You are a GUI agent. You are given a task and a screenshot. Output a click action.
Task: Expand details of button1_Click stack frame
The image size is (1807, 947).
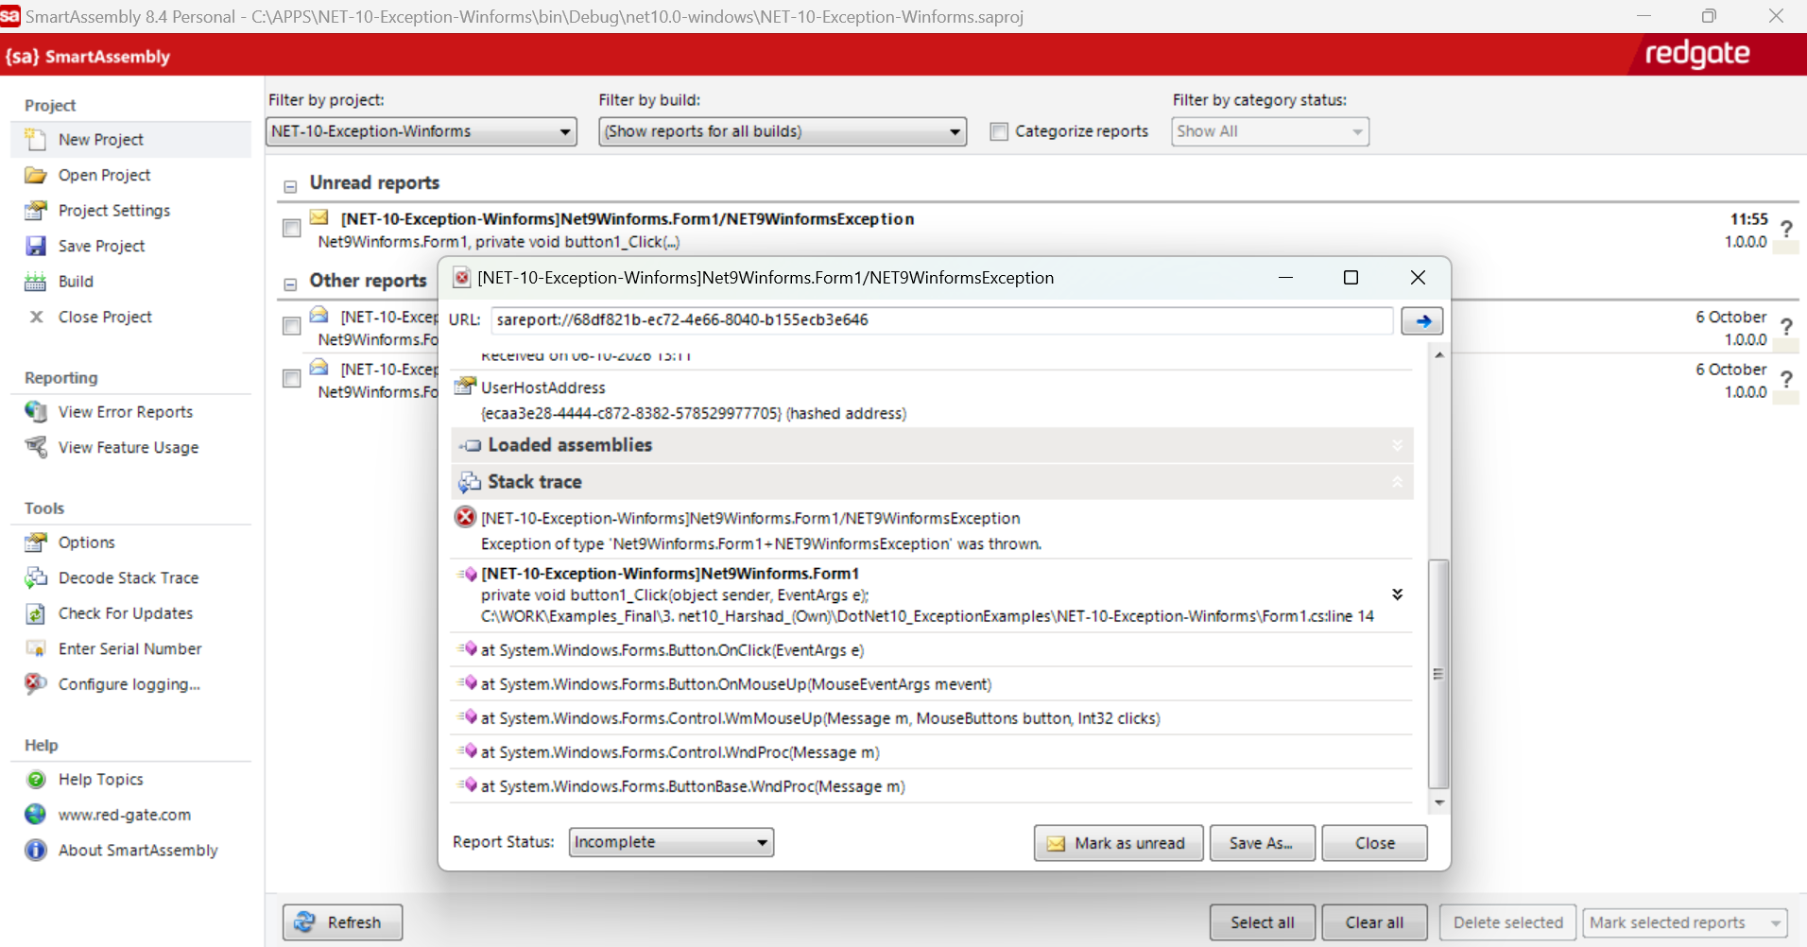coord(1397,594)
